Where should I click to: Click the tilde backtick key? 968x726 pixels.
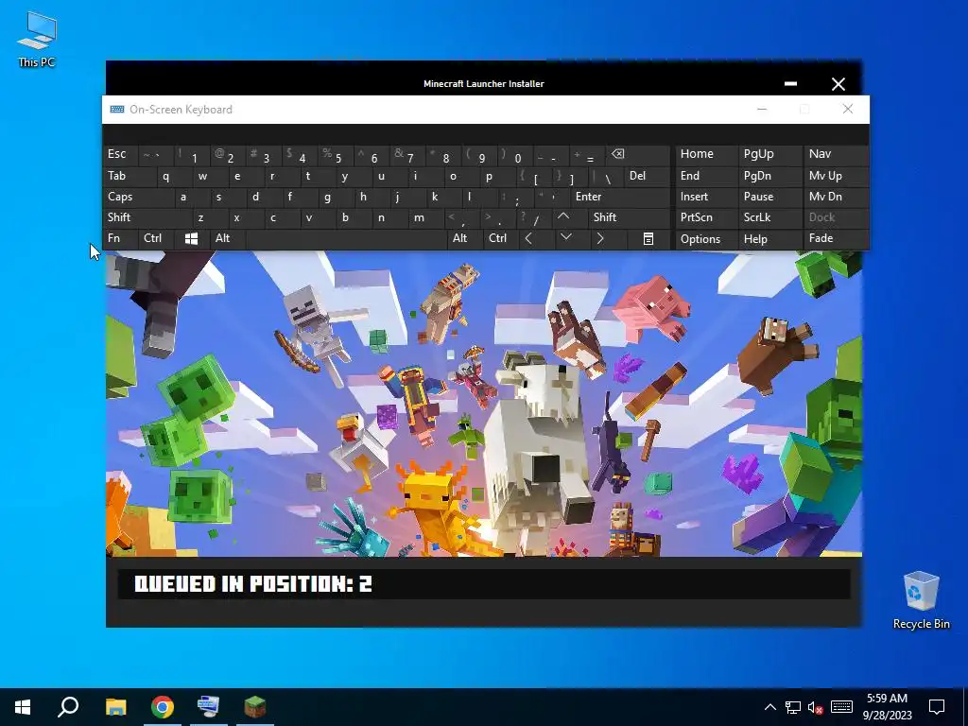click(156, 154)
